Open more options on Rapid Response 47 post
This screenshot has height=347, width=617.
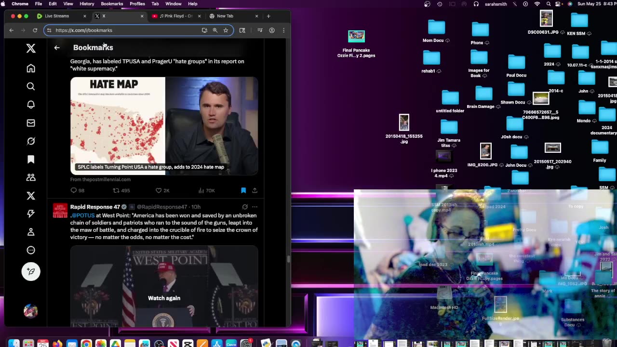255,207
